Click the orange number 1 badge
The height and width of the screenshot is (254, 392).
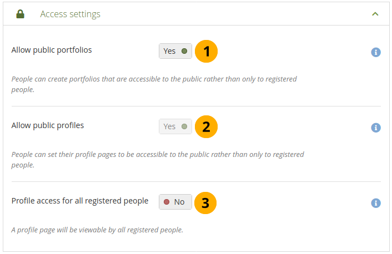206,52
